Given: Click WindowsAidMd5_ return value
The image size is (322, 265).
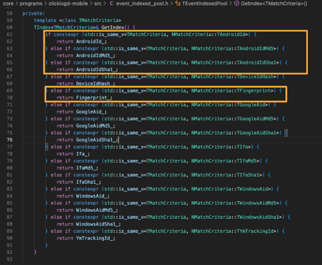Looking at the screenshot, I should tap(96, 210).
